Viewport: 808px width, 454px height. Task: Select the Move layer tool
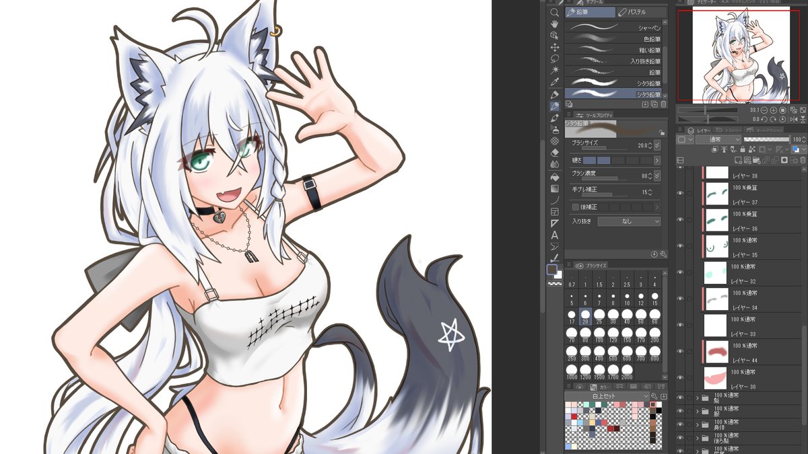click(555, 47)
